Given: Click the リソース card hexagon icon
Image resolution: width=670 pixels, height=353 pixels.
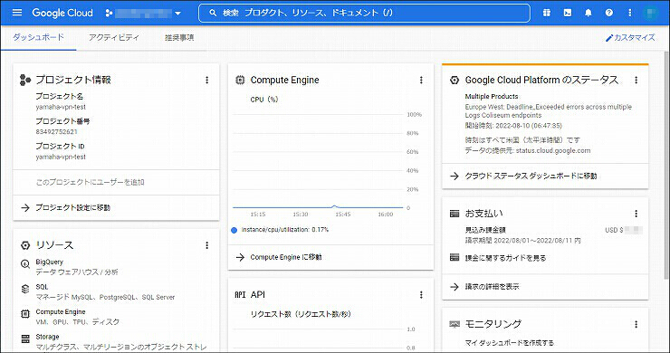Looking at the screenshot, I should tap(25, 245).
